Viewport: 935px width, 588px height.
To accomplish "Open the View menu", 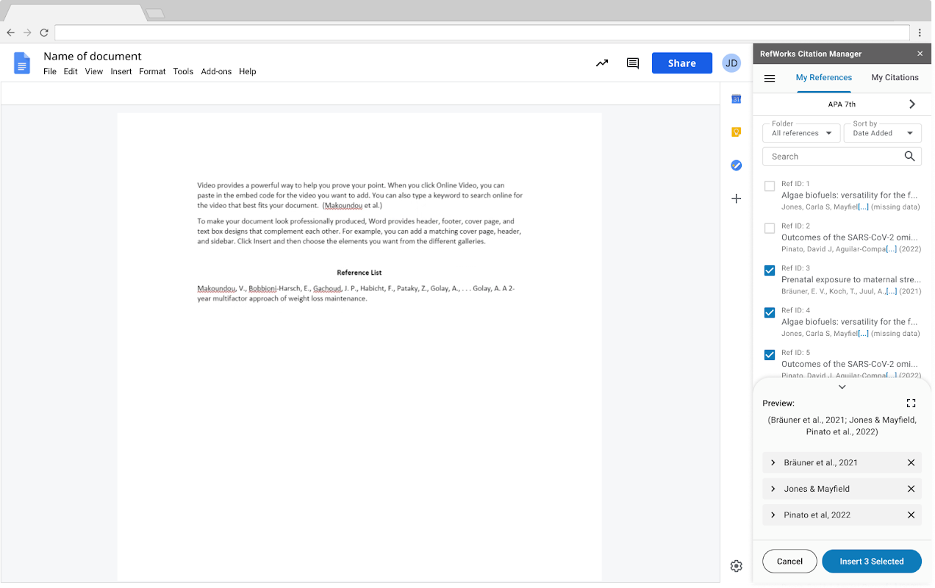I will pos(94,72).
